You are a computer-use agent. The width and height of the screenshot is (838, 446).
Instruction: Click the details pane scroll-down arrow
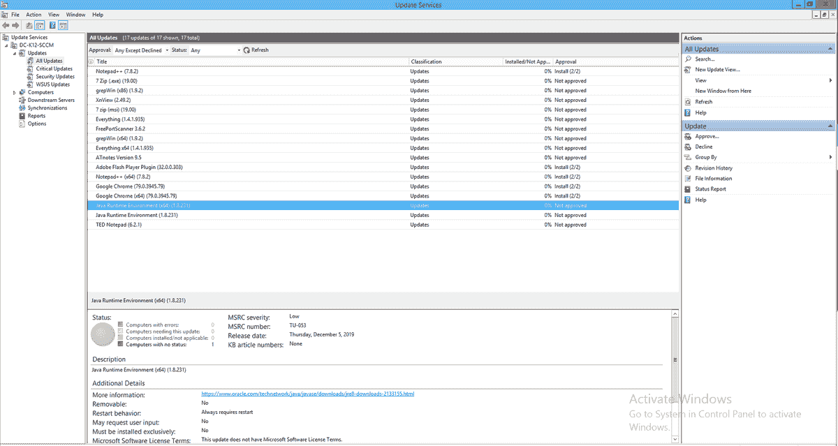675,439
